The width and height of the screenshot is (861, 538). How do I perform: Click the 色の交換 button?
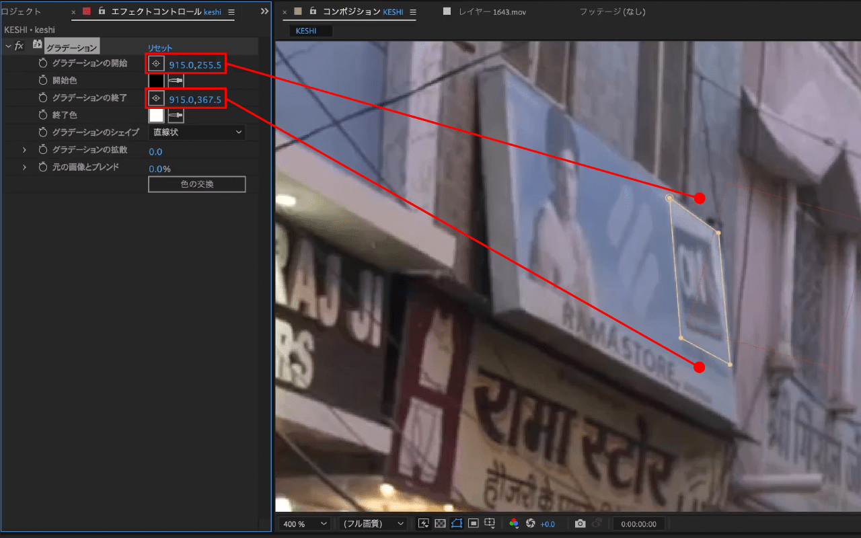point(196,184)
